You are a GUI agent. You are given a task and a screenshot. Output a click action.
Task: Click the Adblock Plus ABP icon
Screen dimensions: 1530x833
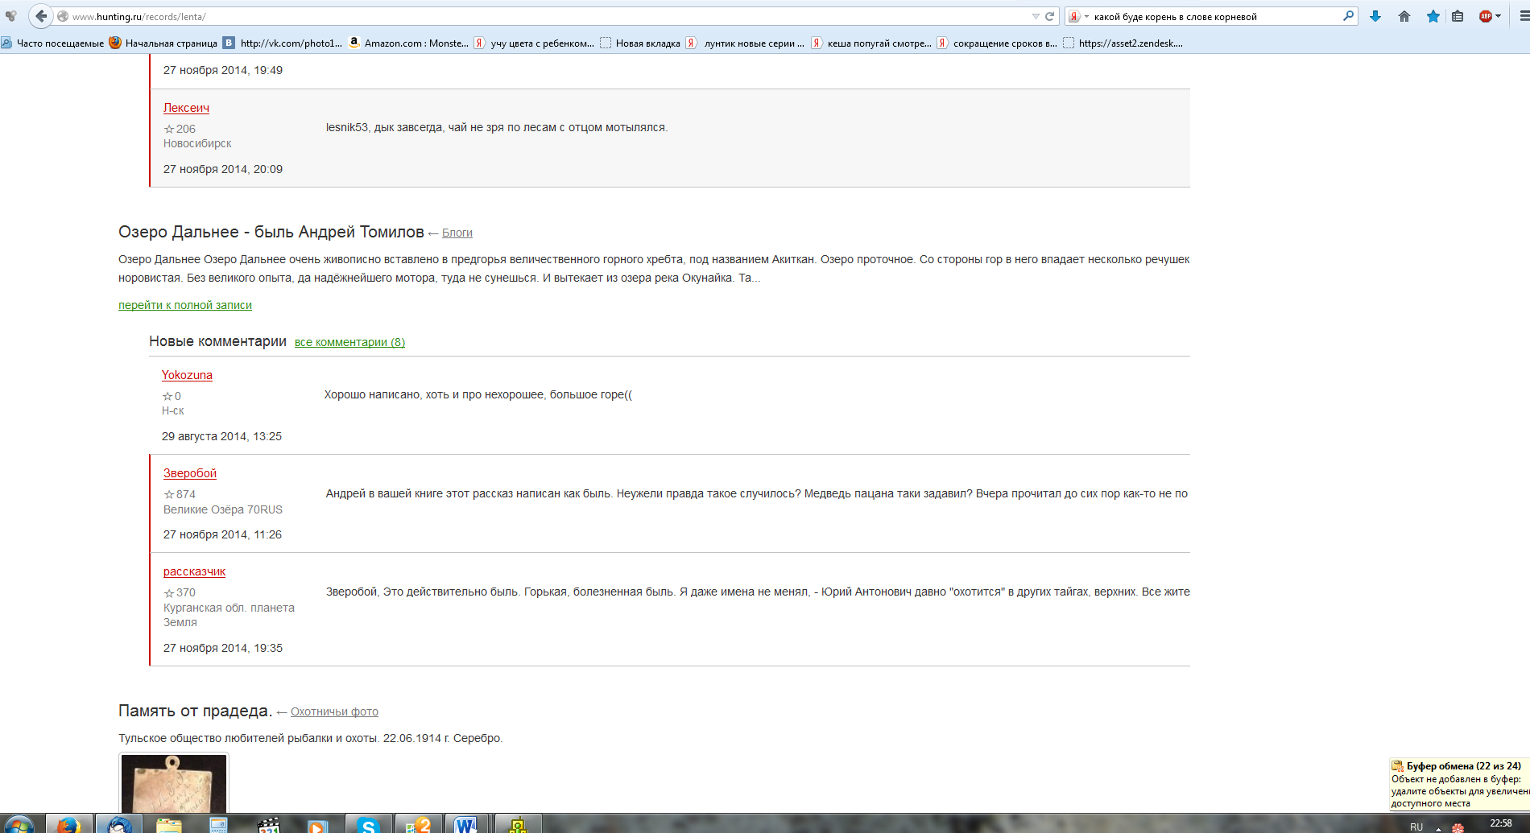pos(1486,16)
